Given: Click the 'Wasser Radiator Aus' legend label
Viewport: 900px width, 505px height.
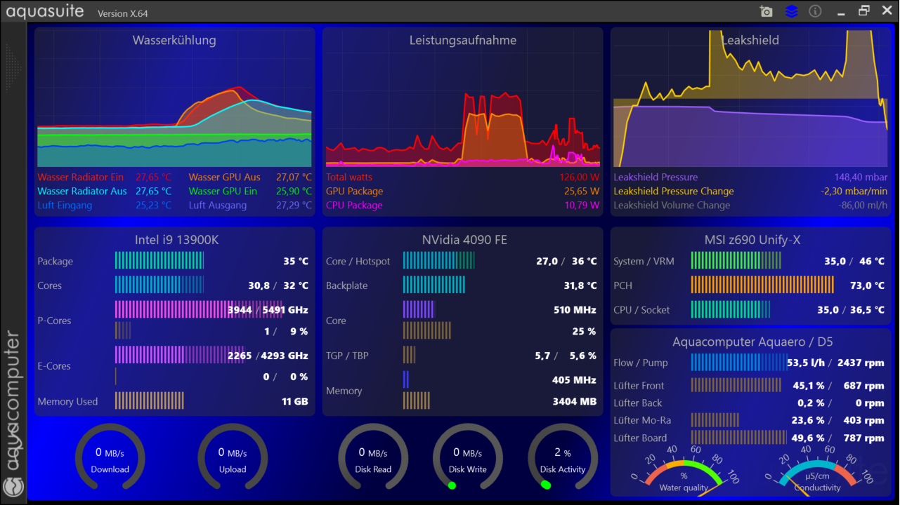Looking at the screenshot, I should (x=82, y=191).
